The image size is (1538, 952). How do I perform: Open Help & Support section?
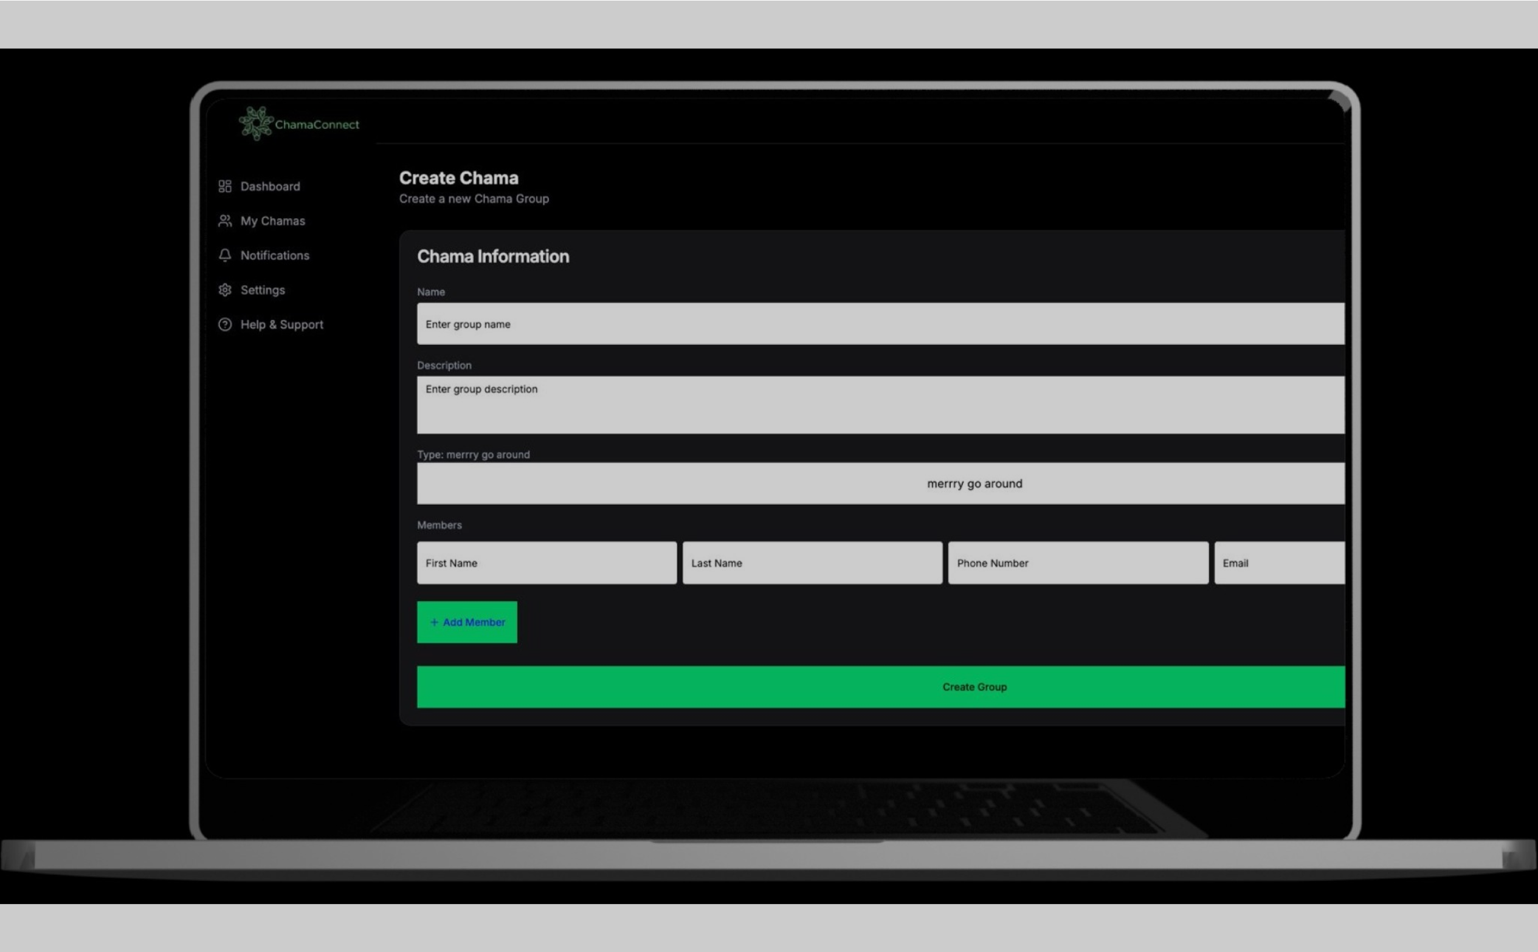pos(281,325)
